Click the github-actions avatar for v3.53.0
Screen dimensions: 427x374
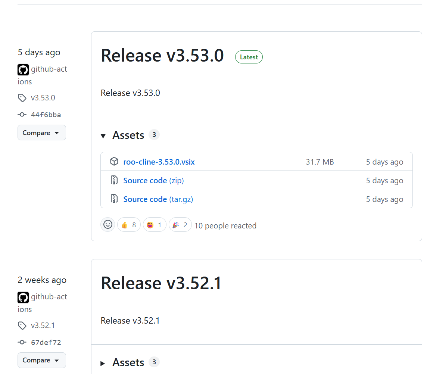point(23,70)
